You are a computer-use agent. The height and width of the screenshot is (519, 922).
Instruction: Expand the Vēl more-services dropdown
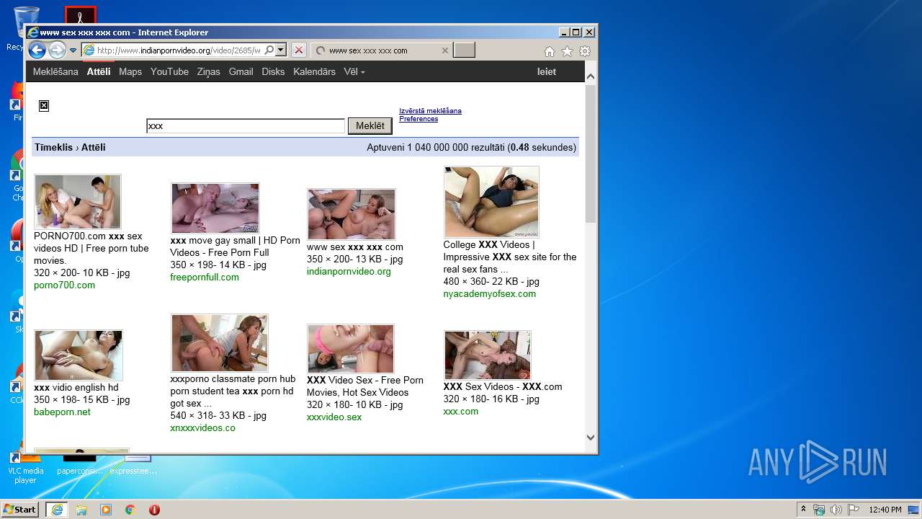pos(354,71)
